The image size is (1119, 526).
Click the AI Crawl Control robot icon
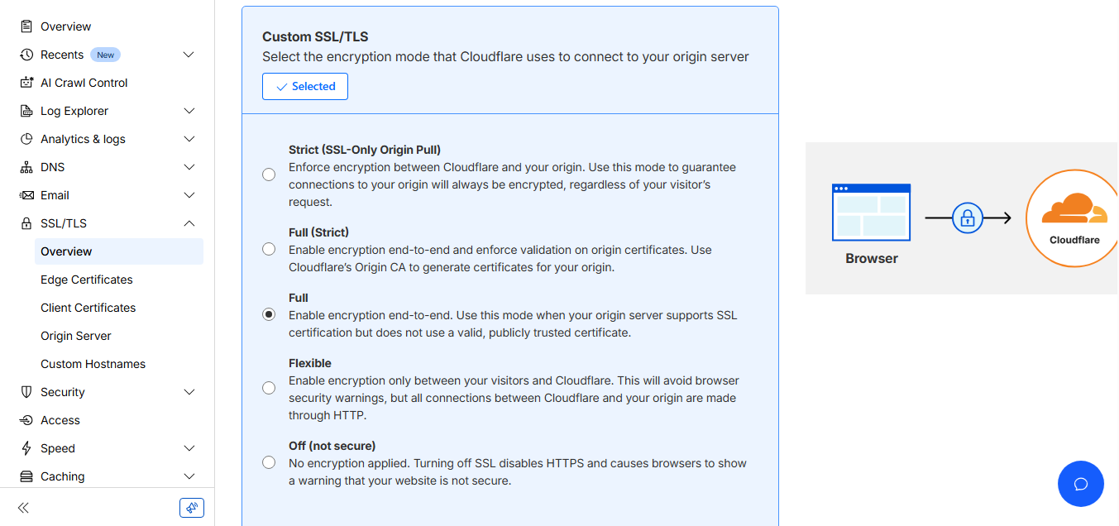[x=26, y=83]
